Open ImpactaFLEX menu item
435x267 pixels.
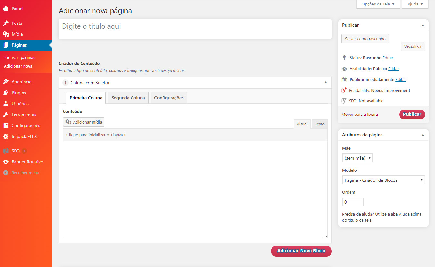[26, 136]
